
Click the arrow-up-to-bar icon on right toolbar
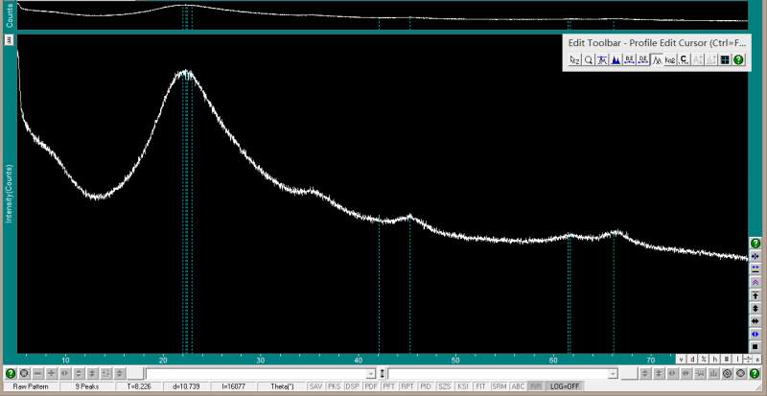coord(755,295)
